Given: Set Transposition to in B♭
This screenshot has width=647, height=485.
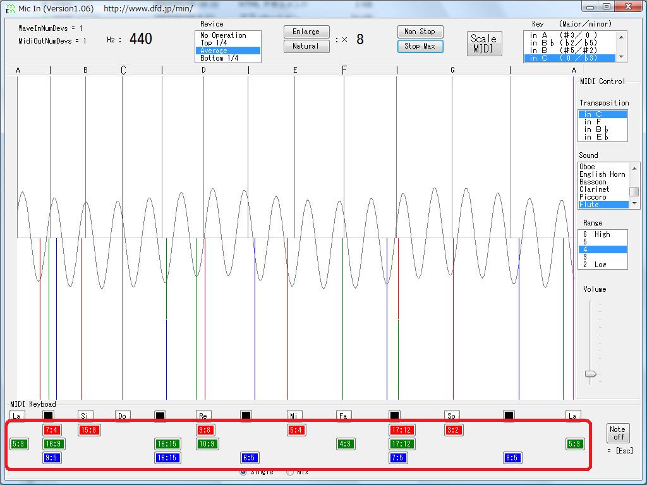Looking at the screenshot, I should (602, 129).
